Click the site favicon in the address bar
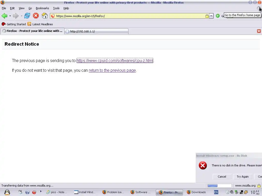This screenshot has width=262, height=196. tap(53, 16)
